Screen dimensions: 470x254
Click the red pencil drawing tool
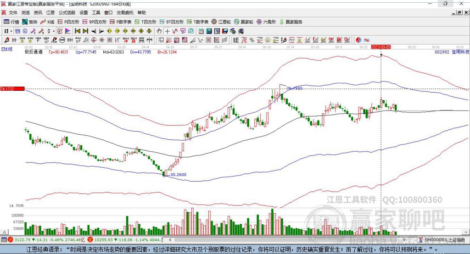[6, 40]
